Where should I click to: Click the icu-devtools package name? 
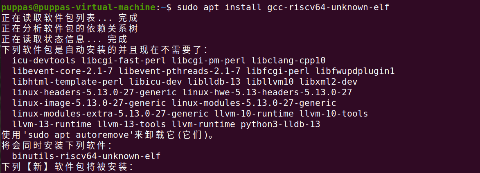tap(44, 61)
